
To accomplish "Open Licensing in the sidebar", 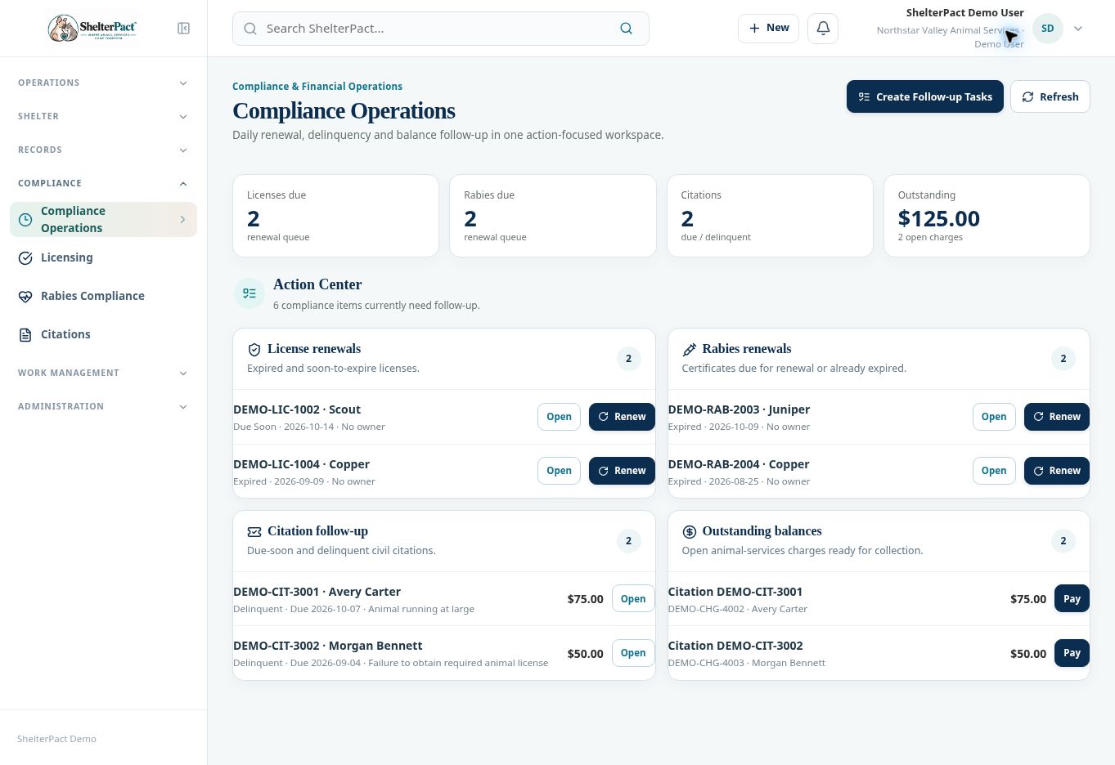I will [103, 258].
